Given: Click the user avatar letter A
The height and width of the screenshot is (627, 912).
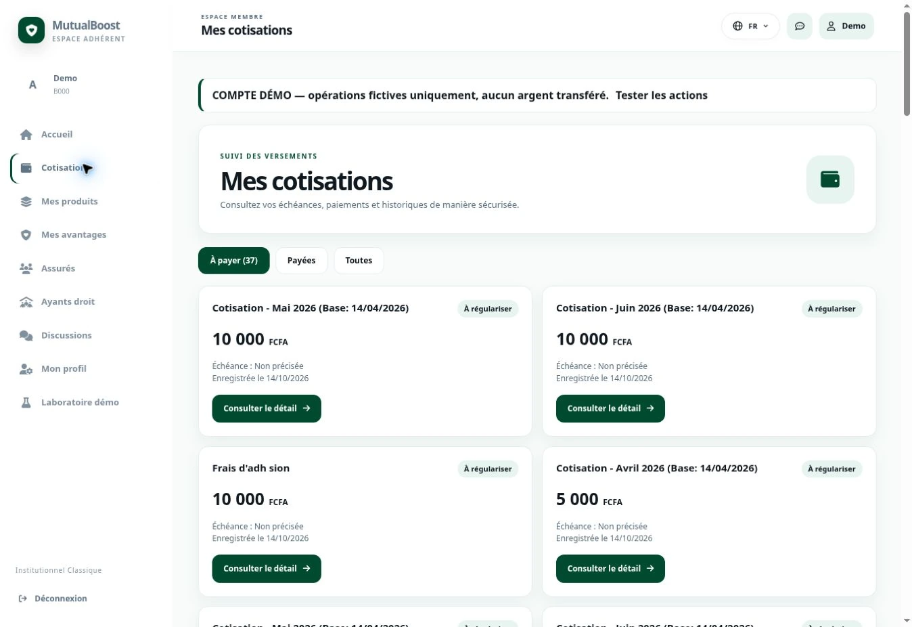Looking at the screenshot, I should tap(32, 85).
